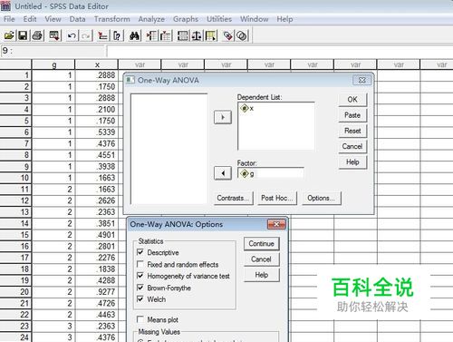
Task: Click the left arrow beside Factor
Action: pyautogui.click(x=223, y=173)
